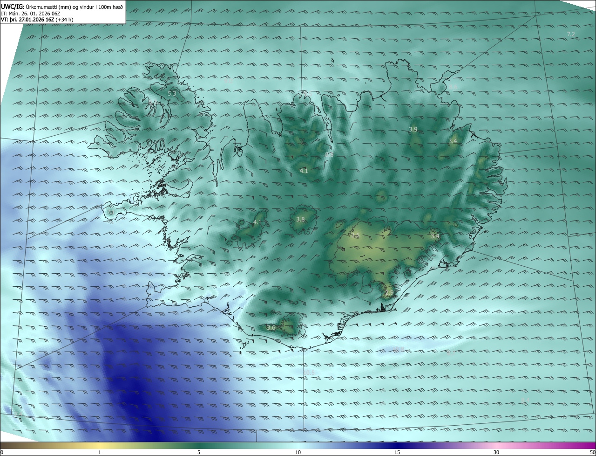Click the faint 10.5 value over the sea
596x456 pixels.
click(308, 373)
